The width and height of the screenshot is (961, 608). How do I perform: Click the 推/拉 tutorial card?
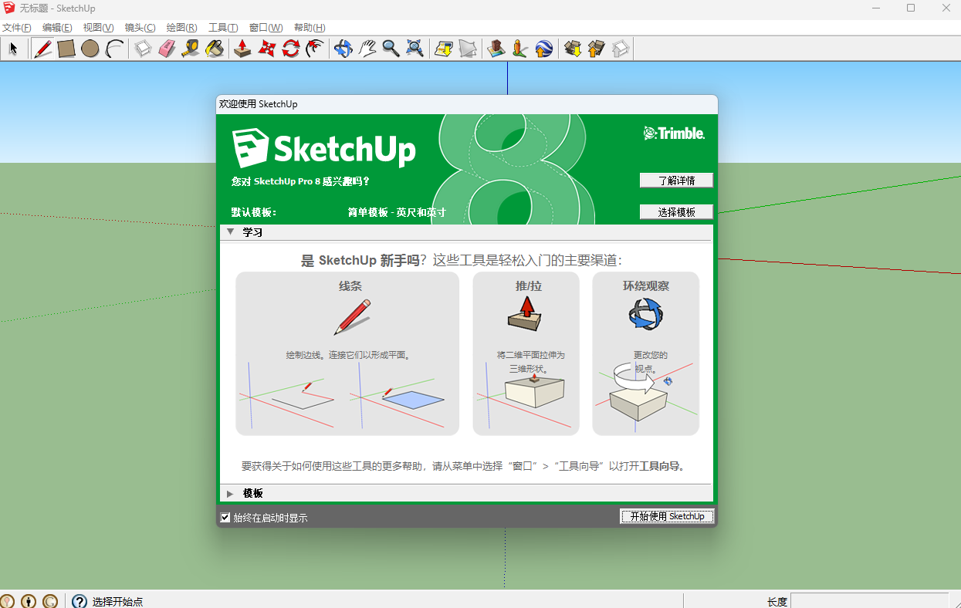526,353
